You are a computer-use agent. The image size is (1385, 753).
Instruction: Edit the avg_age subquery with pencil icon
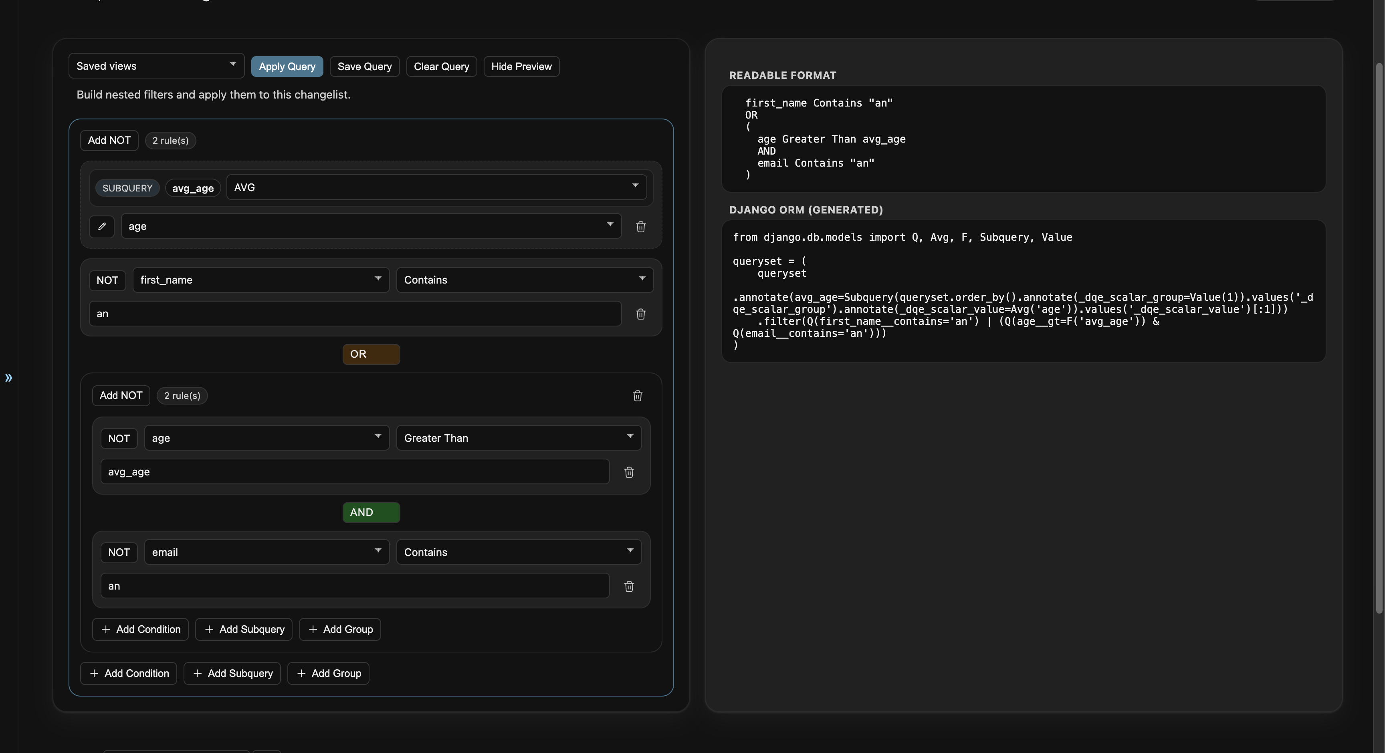coord(102,226)
